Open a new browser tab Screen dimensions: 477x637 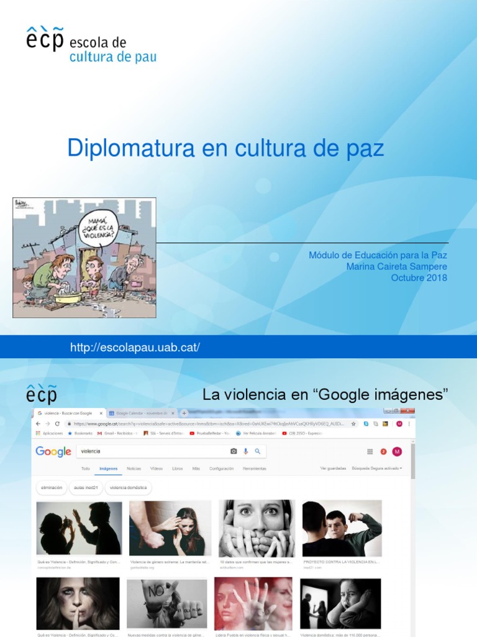[184, 413]
